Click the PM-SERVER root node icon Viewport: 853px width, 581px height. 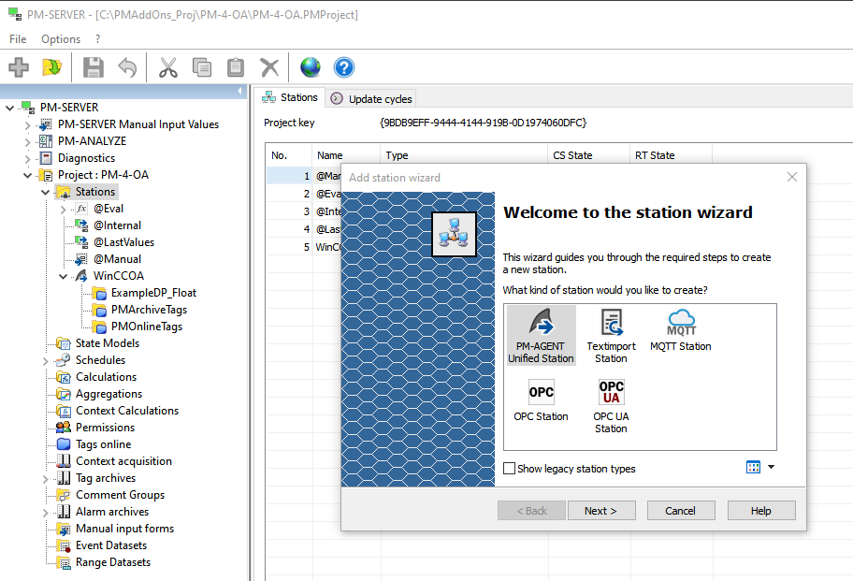point(28,108)
